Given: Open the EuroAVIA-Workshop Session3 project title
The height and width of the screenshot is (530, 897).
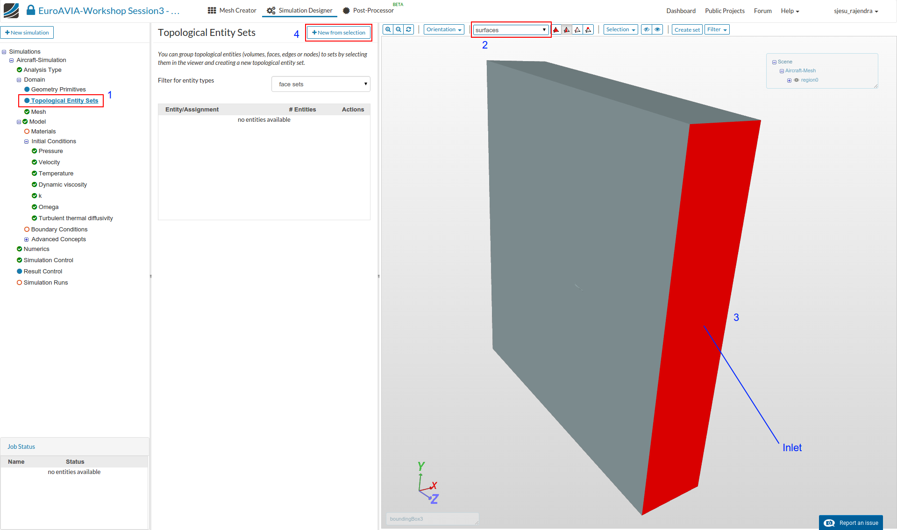Looking at the screenshot, I should click(109, 11).
